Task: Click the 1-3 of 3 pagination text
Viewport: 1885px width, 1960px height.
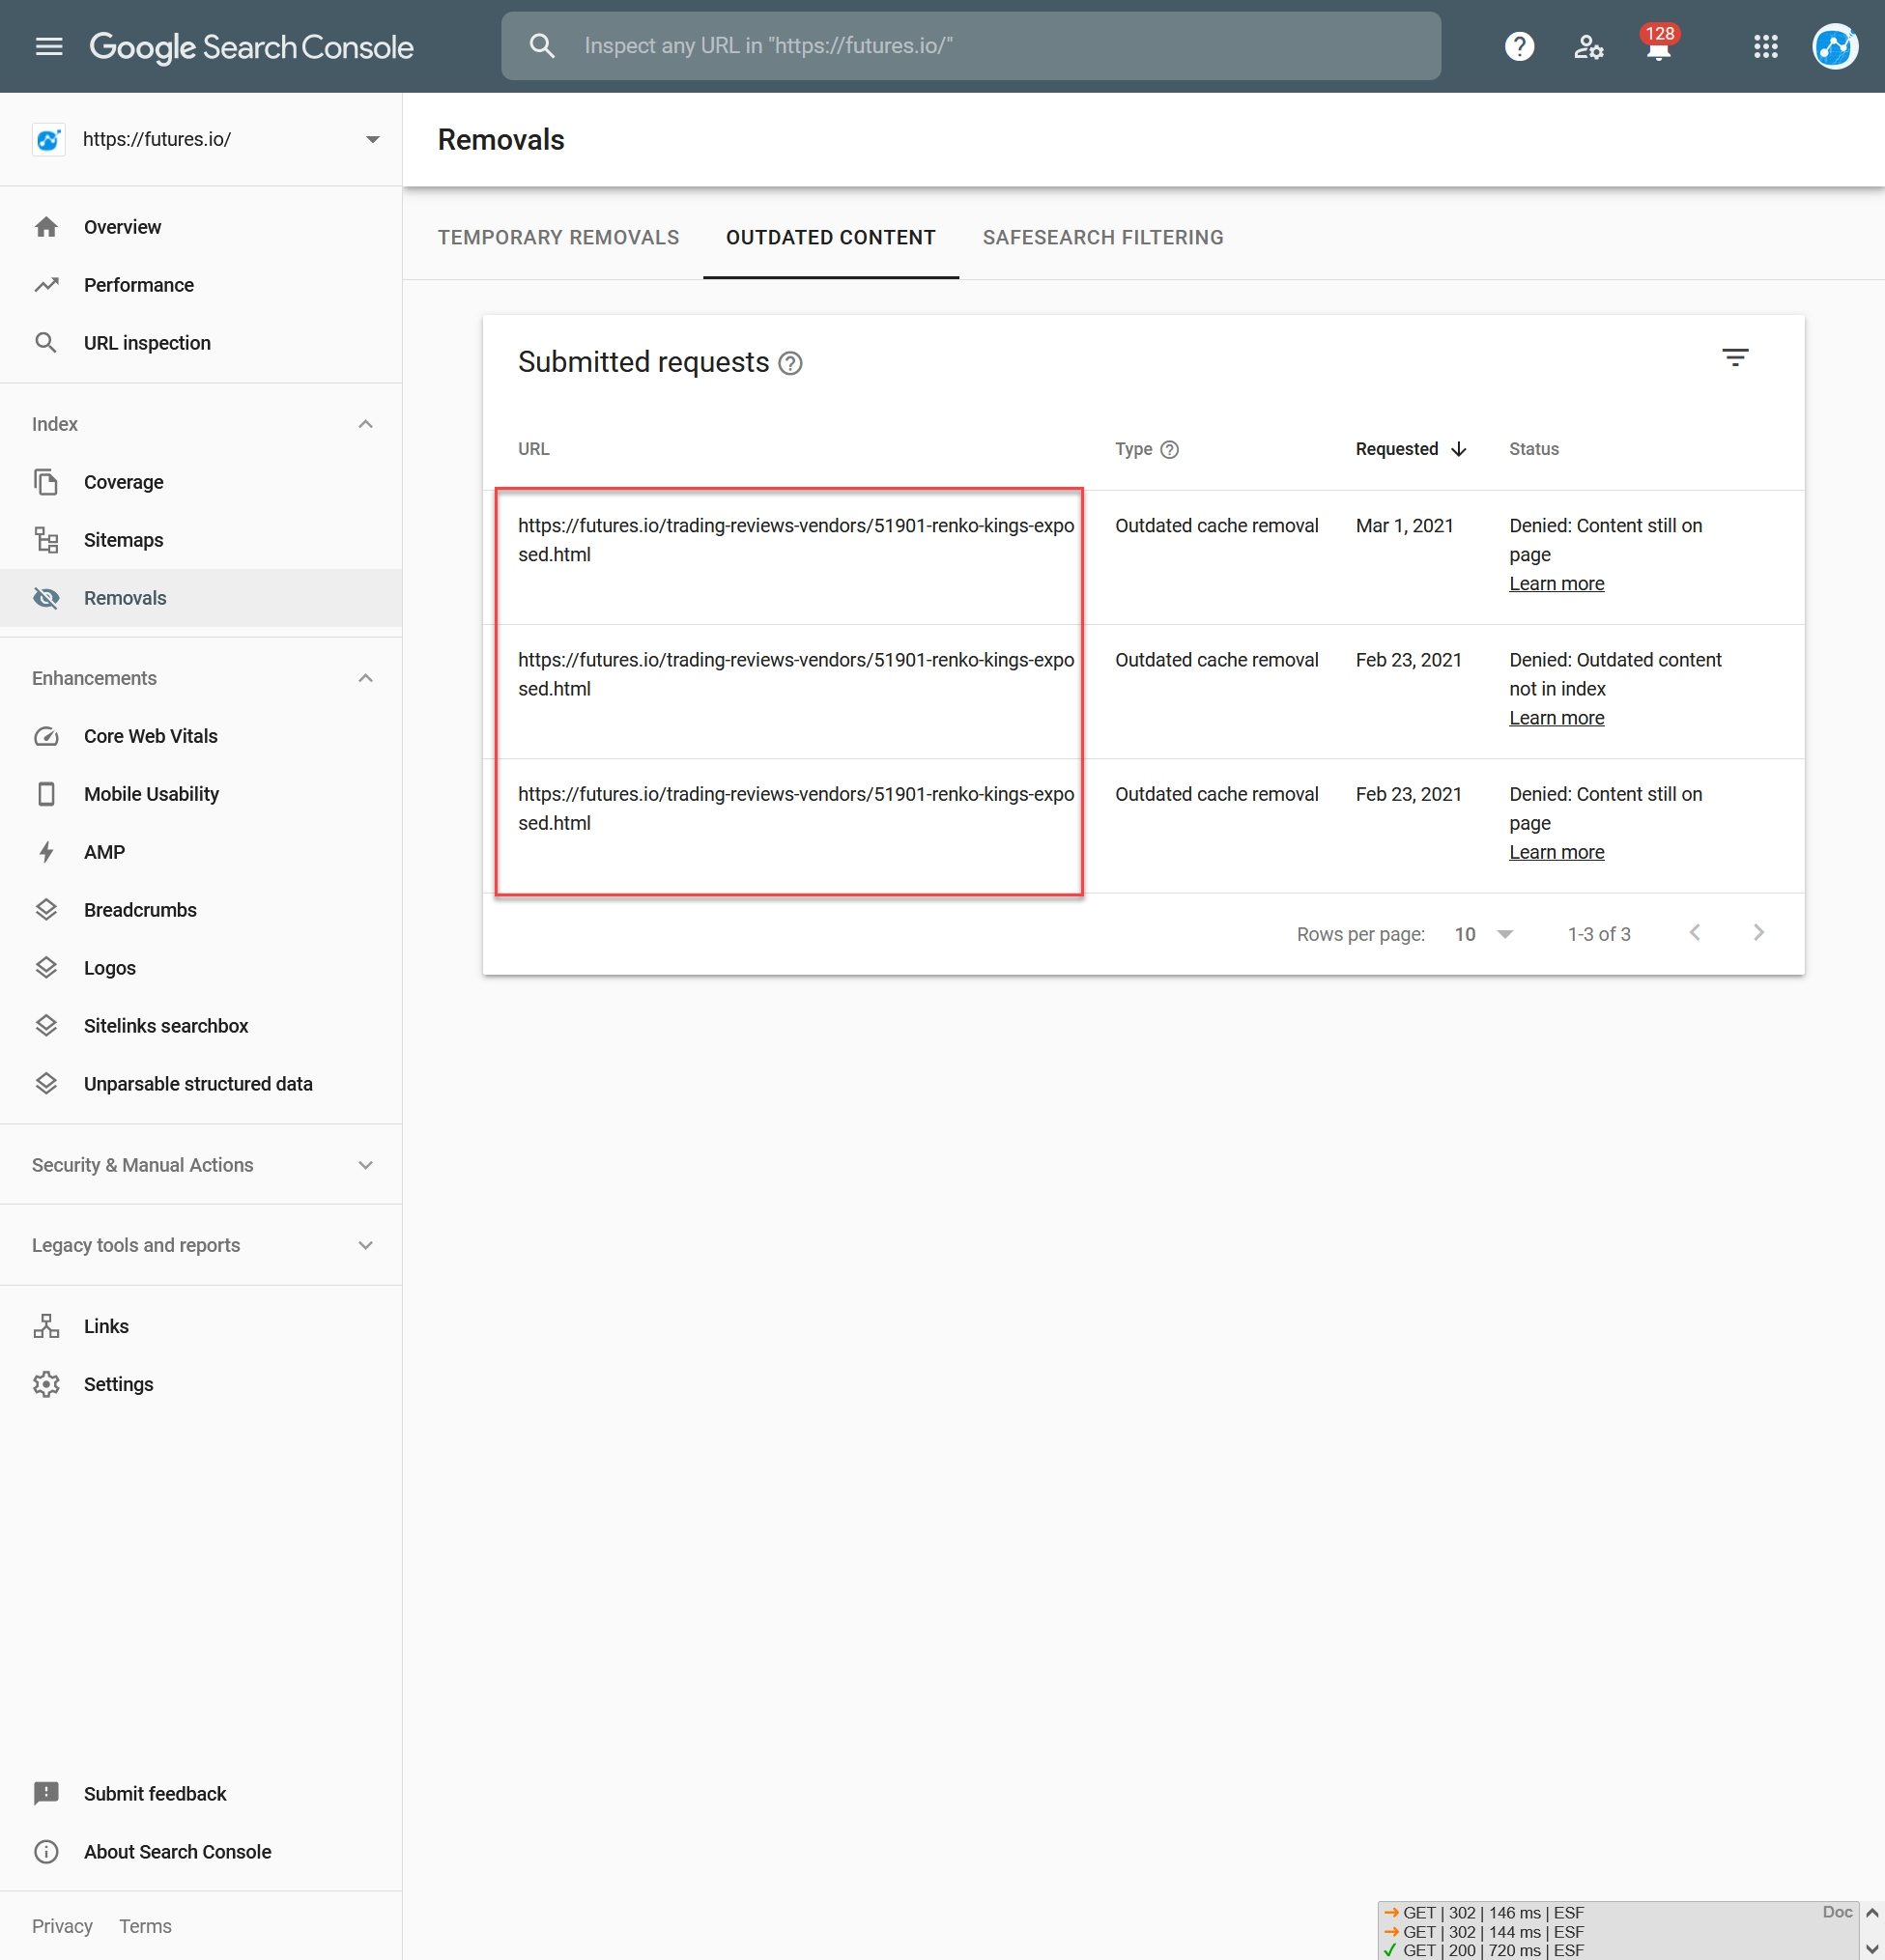Action: click(x=1599, y=934)
